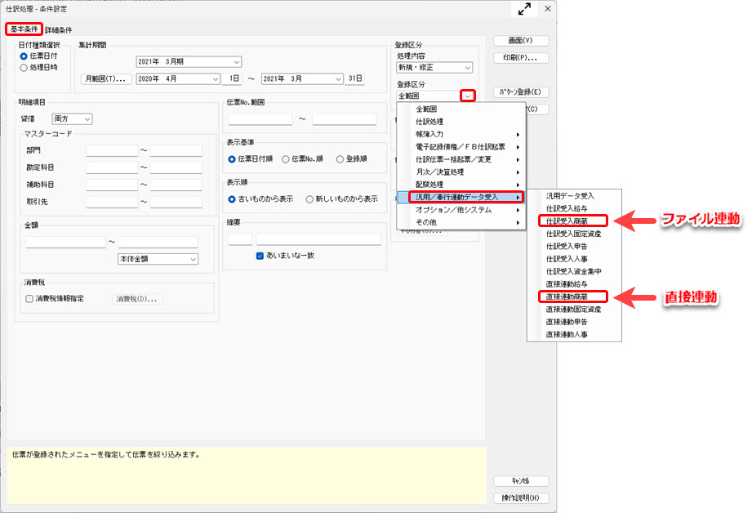The width and height of the screenshot is (752, 513).
Task: Click the diagonal expand arrows icon
Action: coord(523,9)
